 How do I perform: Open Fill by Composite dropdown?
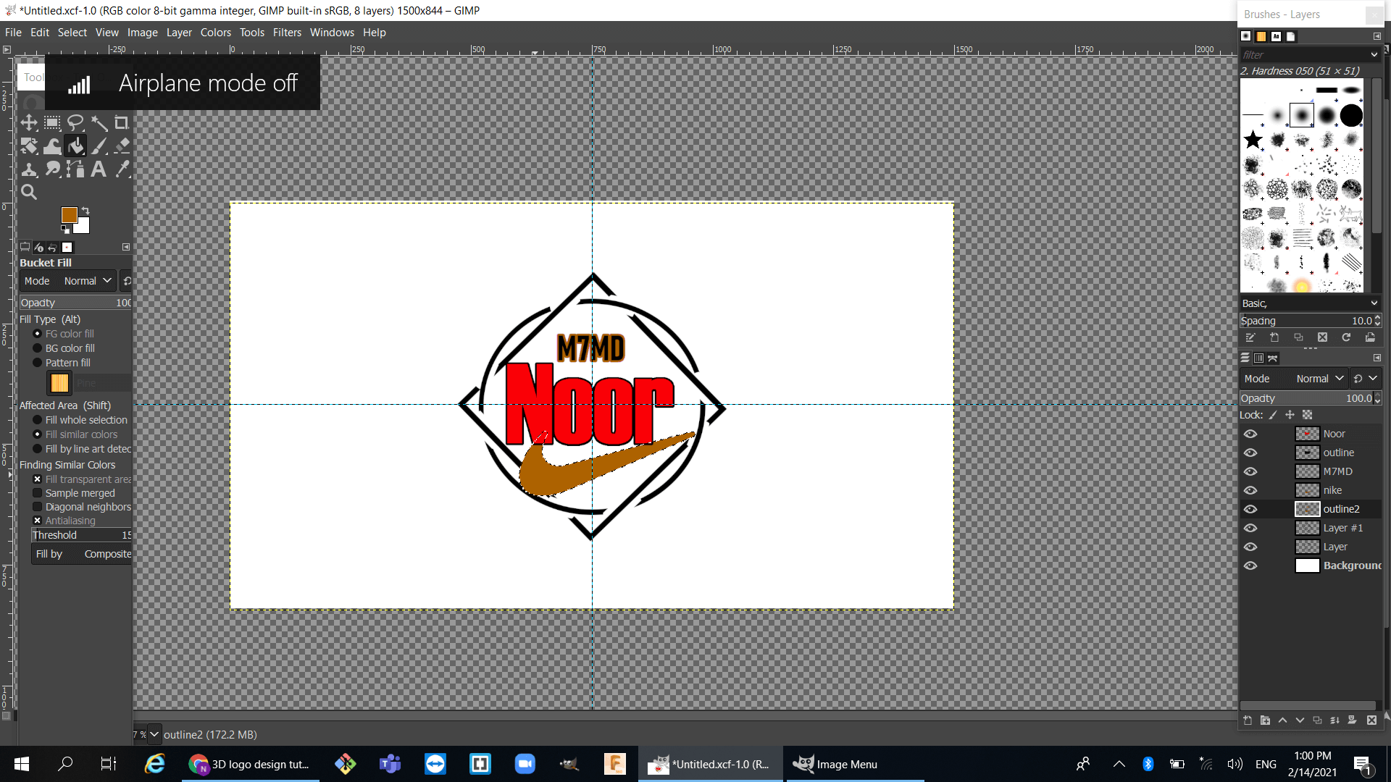point(83,554)
